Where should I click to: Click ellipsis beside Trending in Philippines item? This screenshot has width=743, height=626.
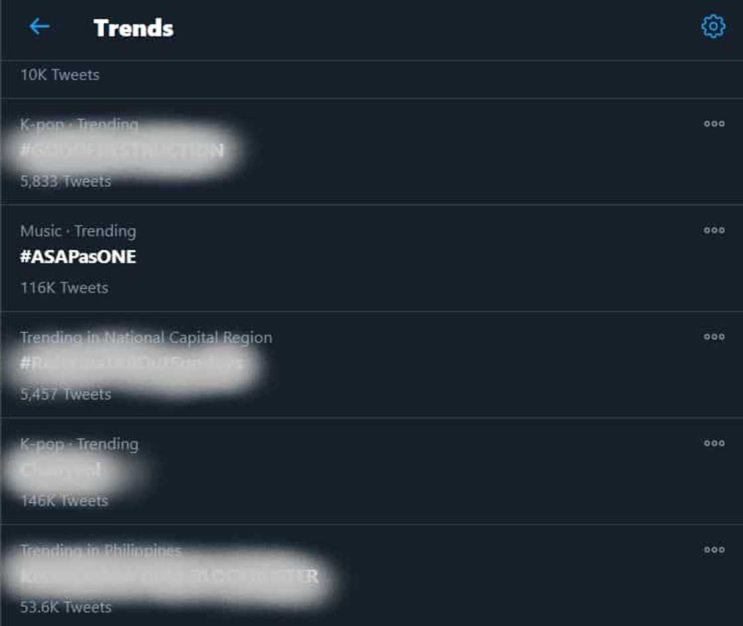point(714,550)
